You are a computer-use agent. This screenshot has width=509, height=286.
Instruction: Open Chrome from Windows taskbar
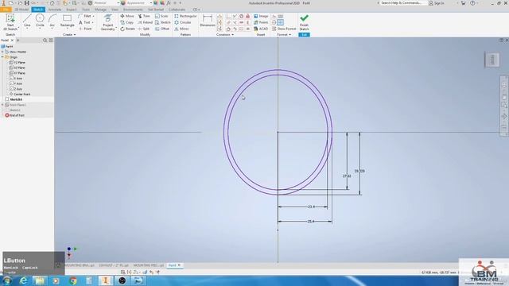[73, 280]
